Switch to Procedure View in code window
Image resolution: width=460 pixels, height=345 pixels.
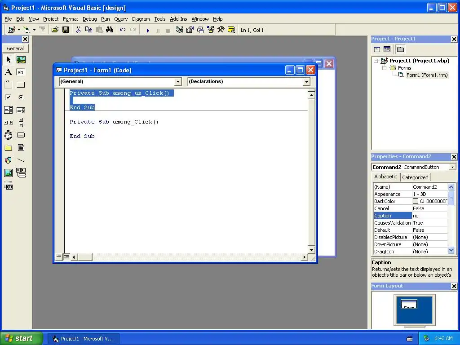coord(59,257)
